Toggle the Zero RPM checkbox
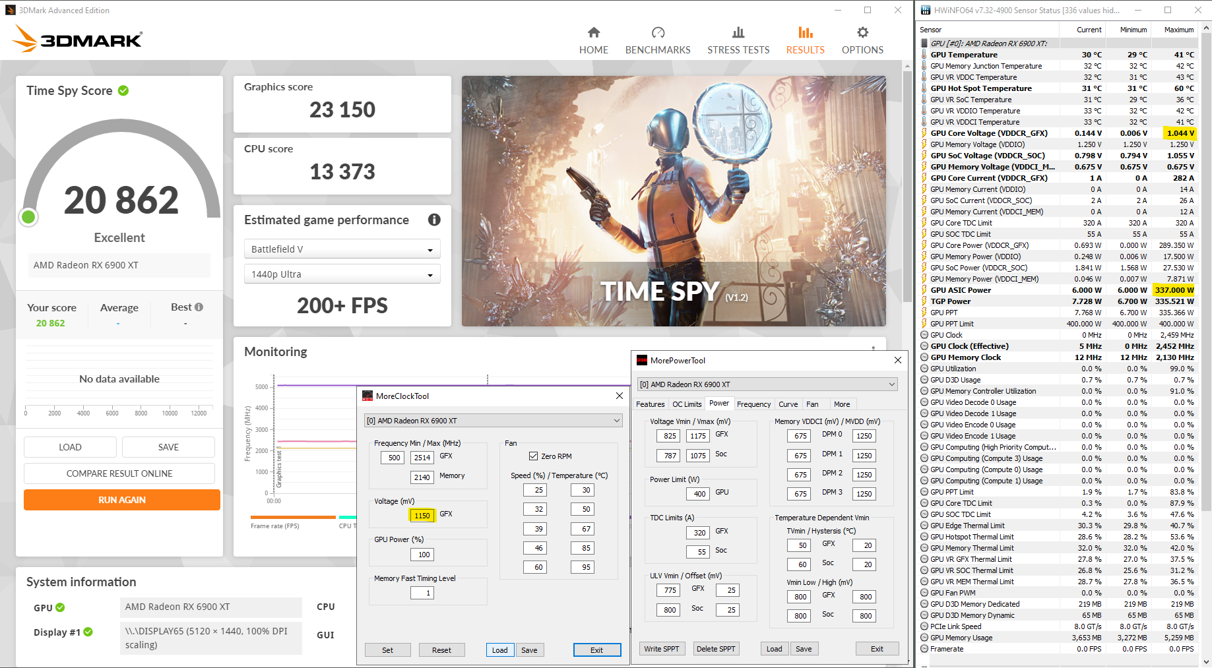The height and width of the screenshot is (668, 1212). tap(533, 456)
